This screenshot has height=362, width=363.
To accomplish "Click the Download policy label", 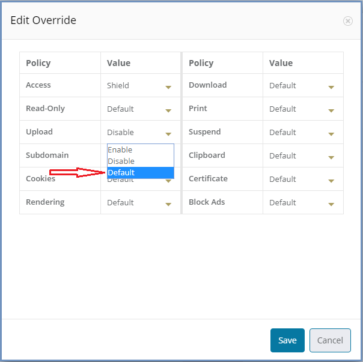I will pyautogui.click(x=208, y=85).
